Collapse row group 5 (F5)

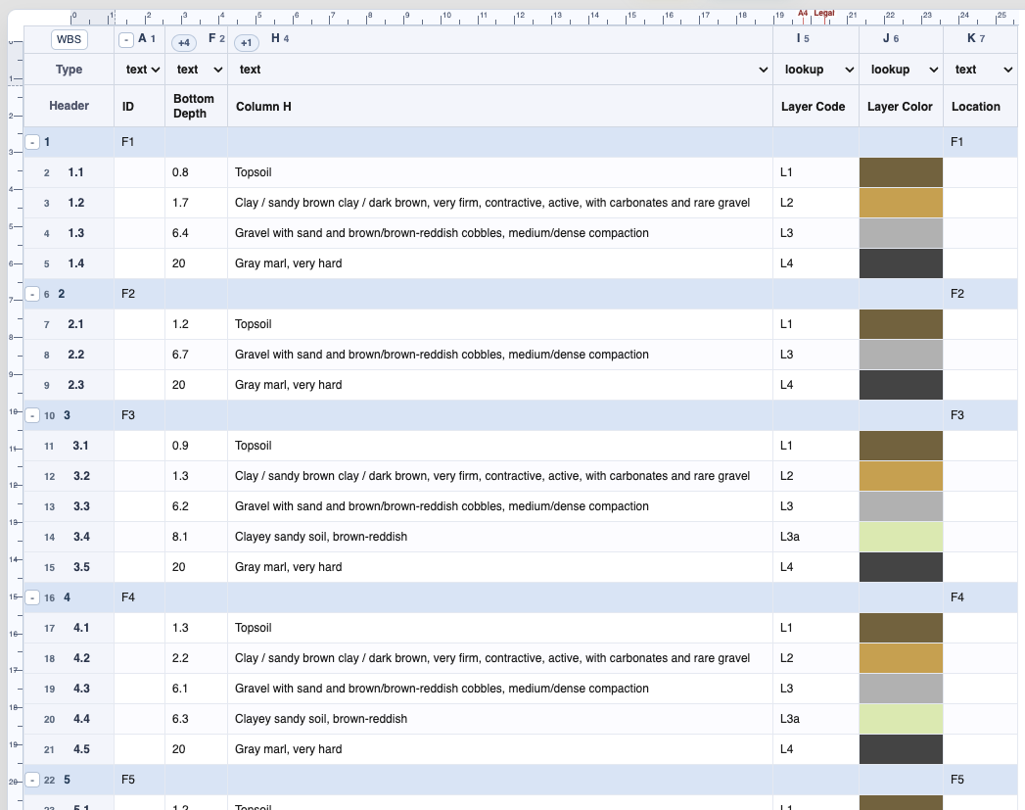click(32, 780)
